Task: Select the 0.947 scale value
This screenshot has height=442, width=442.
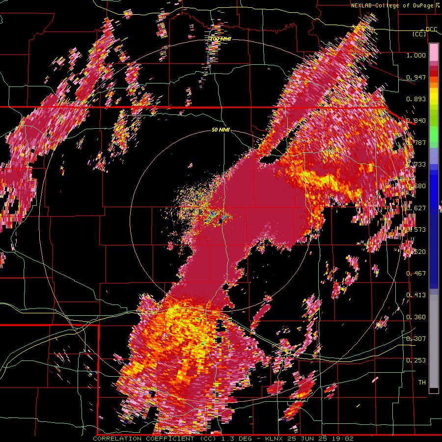Action: (x=416, y=77)
